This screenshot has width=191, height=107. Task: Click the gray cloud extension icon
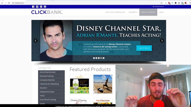[x=166, y=3]
